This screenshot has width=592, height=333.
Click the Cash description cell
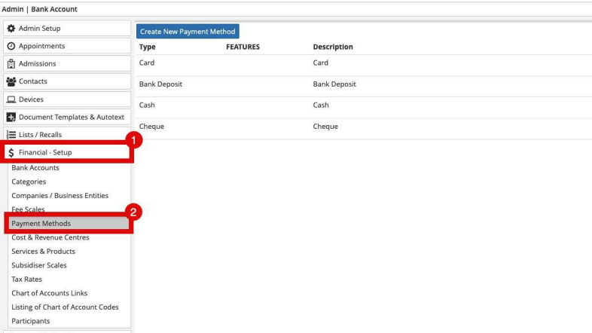[x=321, y=105]
